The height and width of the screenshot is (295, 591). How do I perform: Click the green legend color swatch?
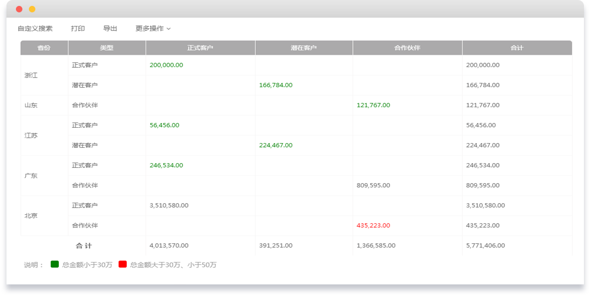55,264
